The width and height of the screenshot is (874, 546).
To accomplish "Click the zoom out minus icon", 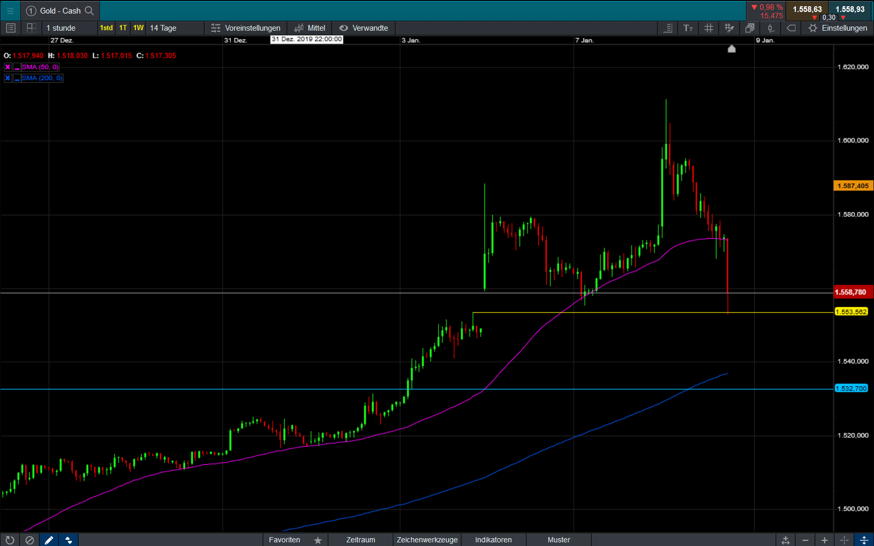I will (x=805, y=540).
